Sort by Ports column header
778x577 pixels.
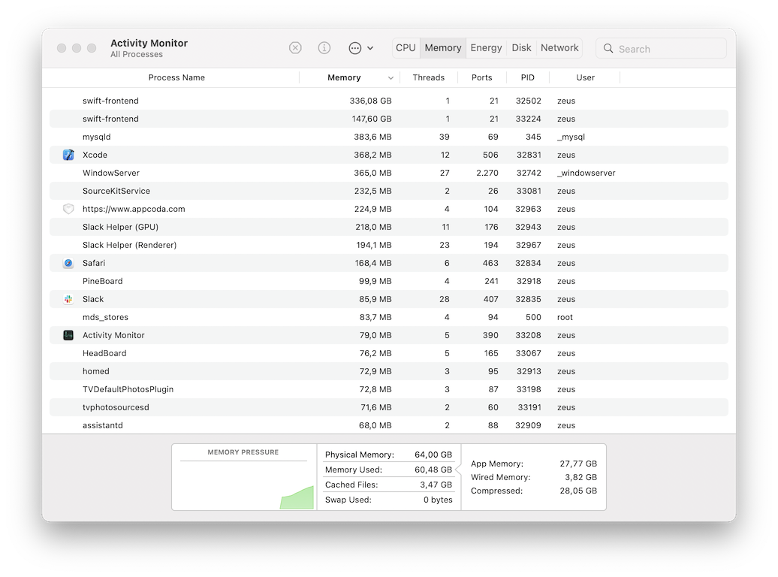click(482, 77)
